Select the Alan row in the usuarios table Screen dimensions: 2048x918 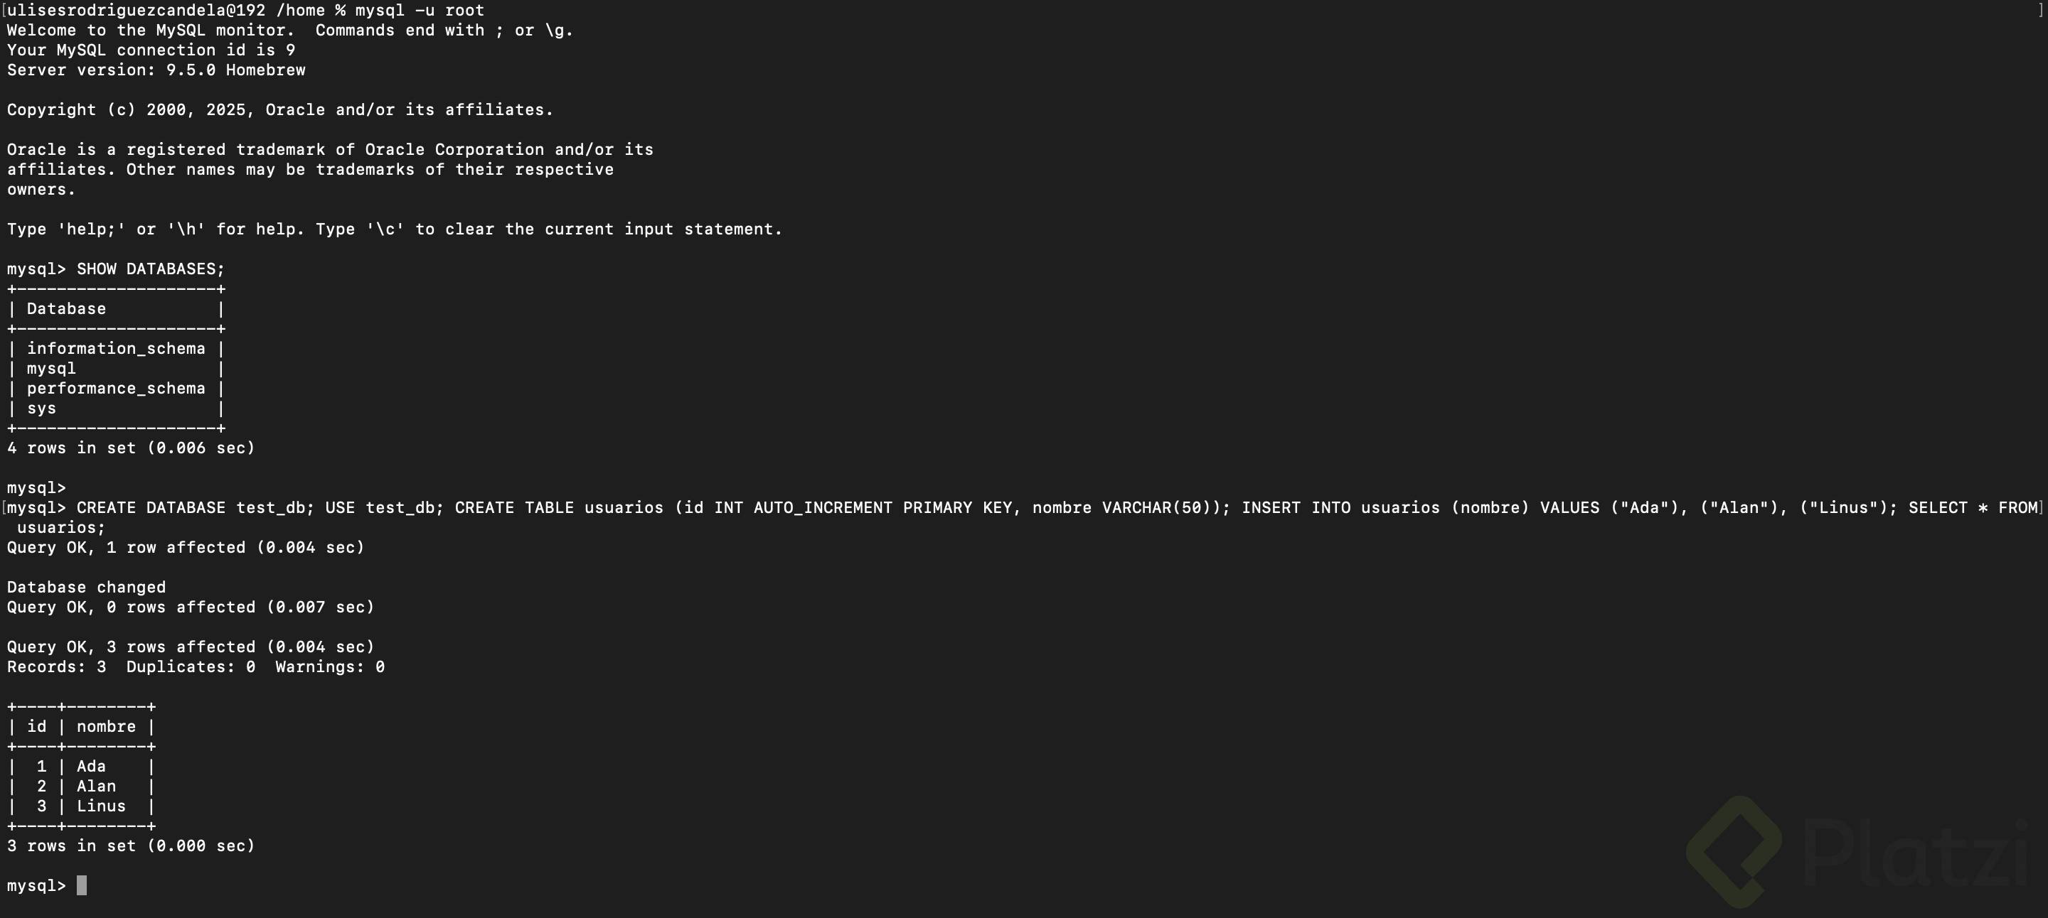pyautogui.click(x=96, y=786)
